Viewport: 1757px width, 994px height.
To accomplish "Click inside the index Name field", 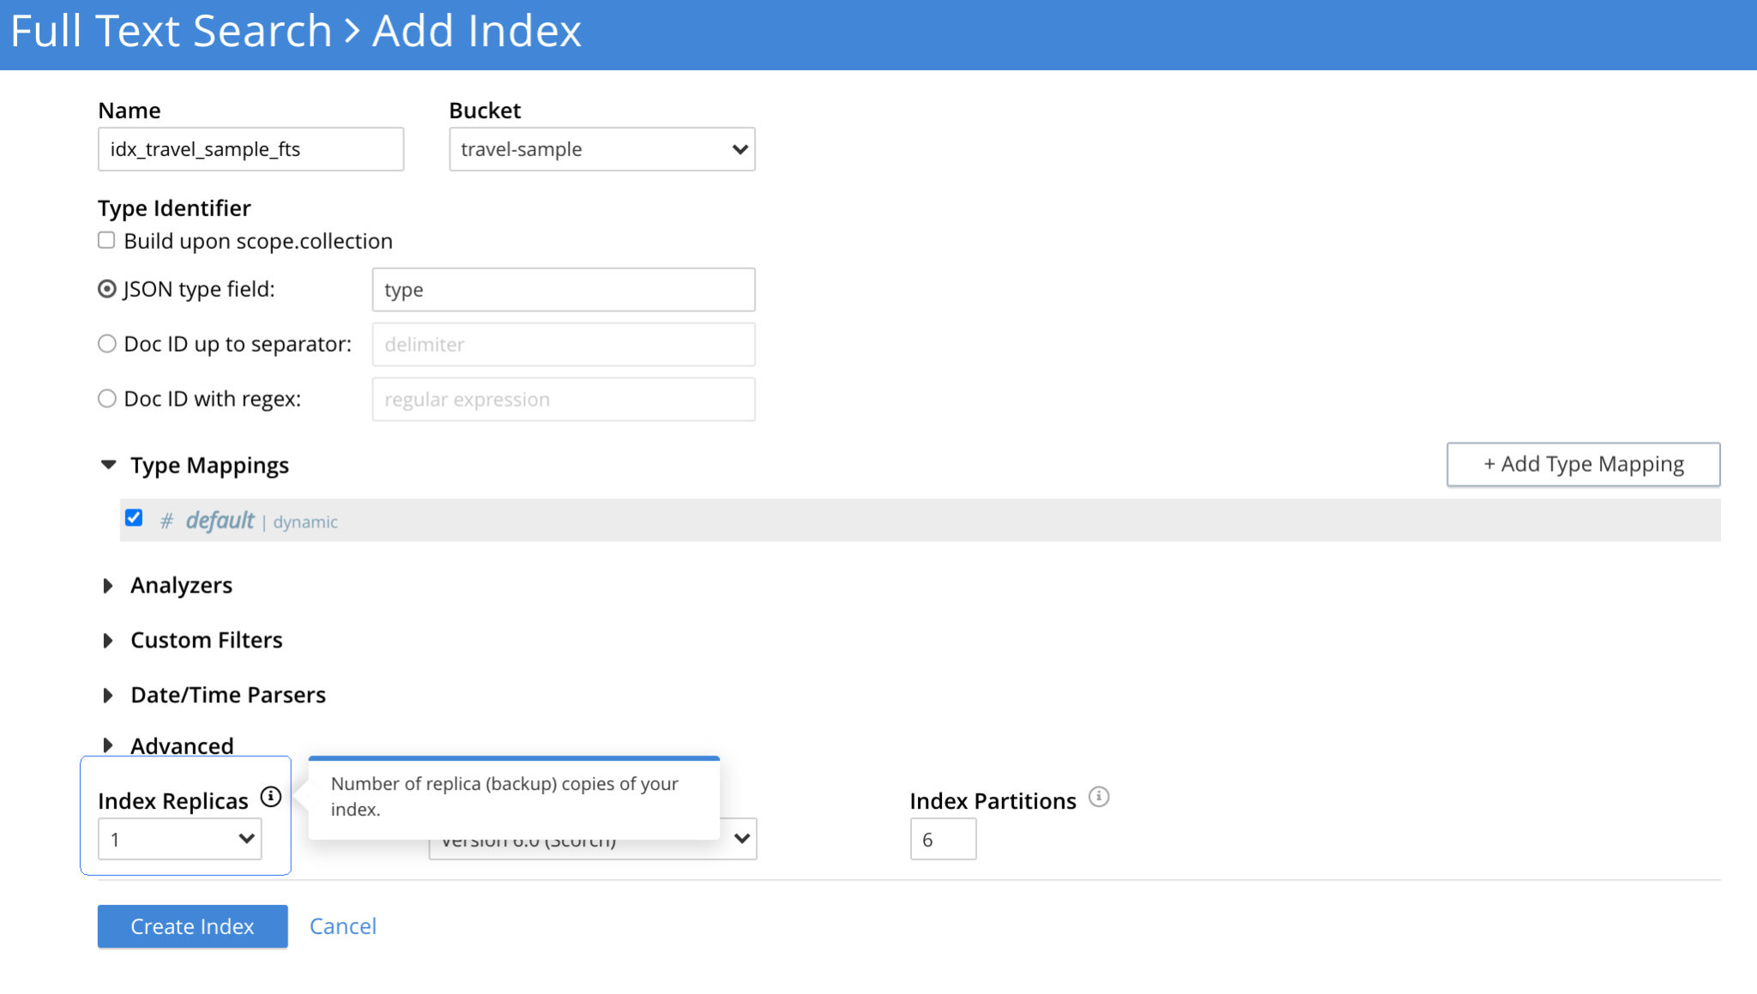I will coord(250,148).
